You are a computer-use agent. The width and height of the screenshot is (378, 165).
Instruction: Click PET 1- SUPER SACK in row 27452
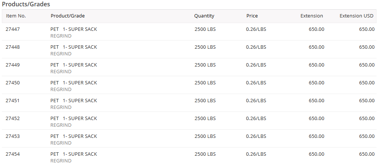(x=73, y=119)
